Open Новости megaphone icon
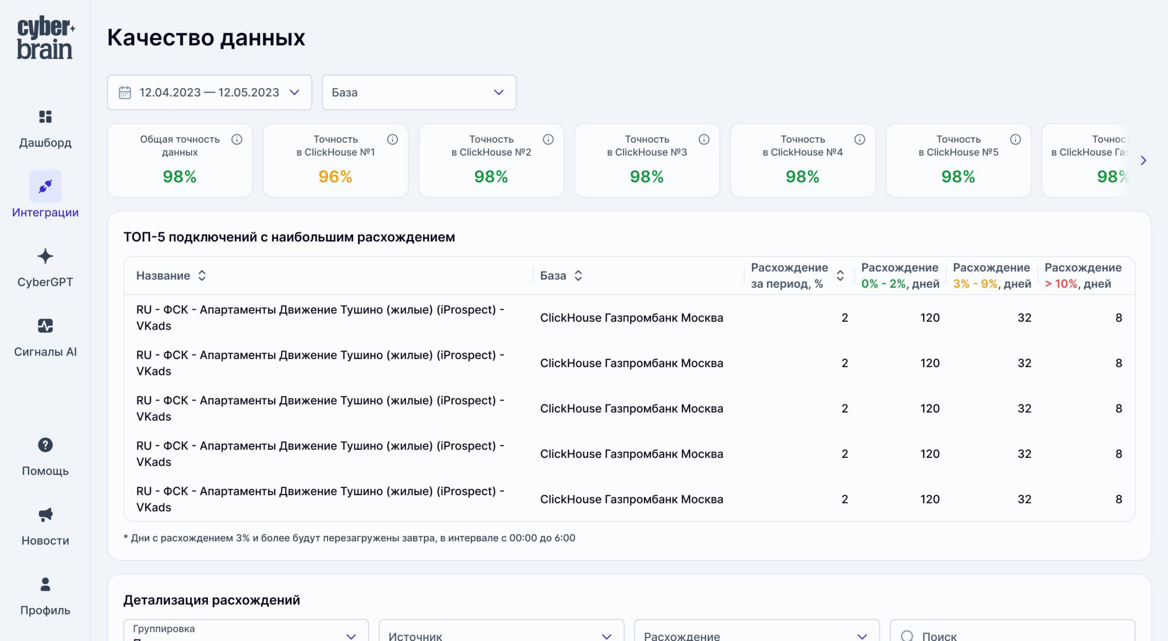The image size is (1168, 641). [45, 515]
